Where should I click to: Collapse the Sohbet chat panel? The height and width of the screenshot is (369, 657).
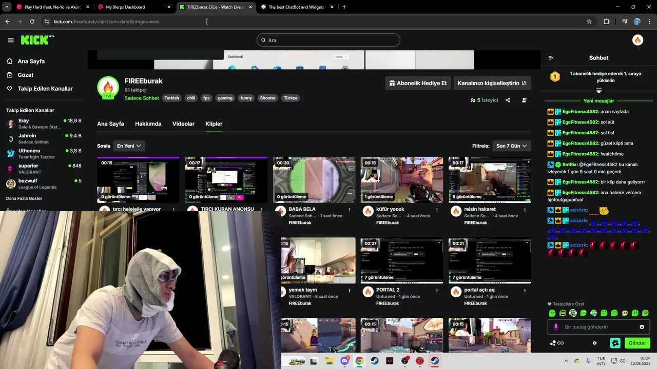point(551,58)
